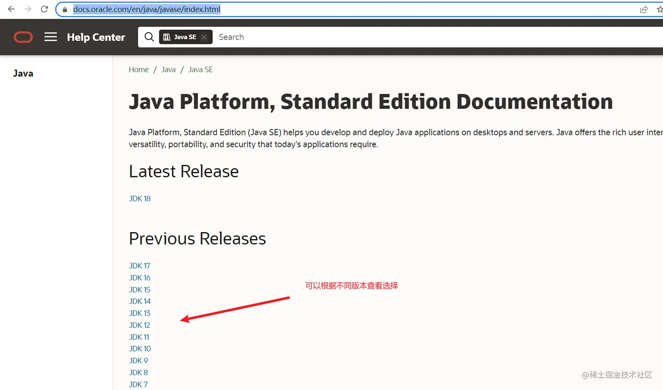Open the hamburger navigation menu

pos(51,37)
